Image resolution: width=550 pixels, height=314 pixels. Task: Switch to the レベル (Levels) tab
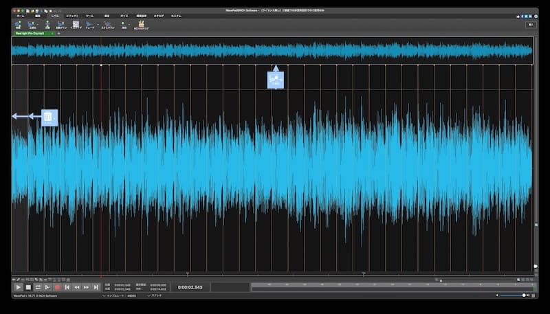tap(55, 16)
